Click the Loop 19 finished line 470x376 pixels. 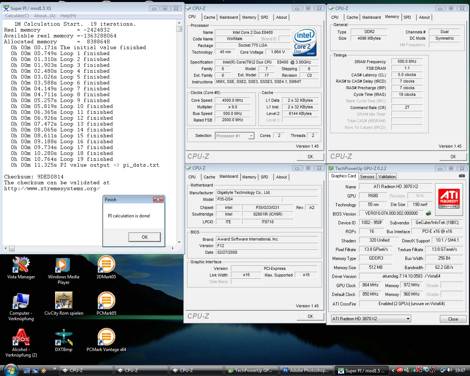coord(62,159)
